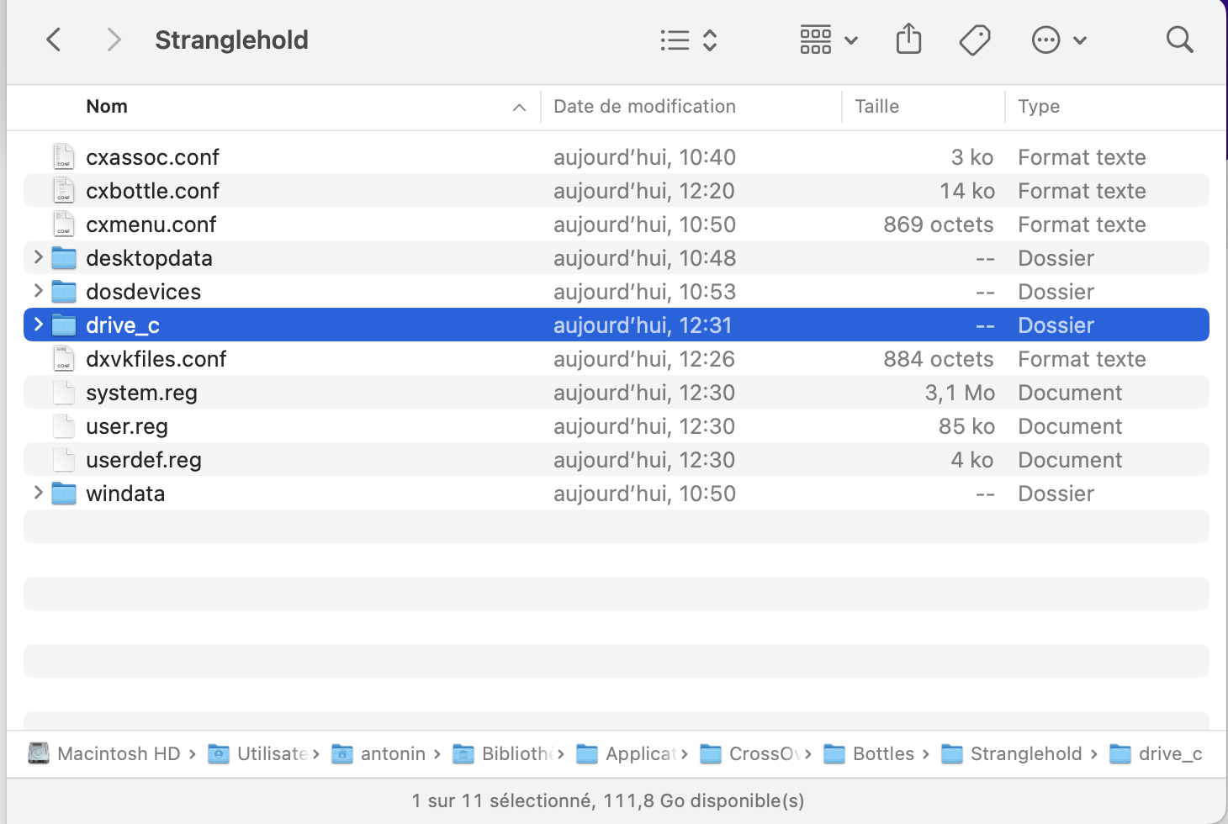This screenshot has width=1228, height=824.
Task: Click the 869 octets size cell
Action: [x=939, y=224]
